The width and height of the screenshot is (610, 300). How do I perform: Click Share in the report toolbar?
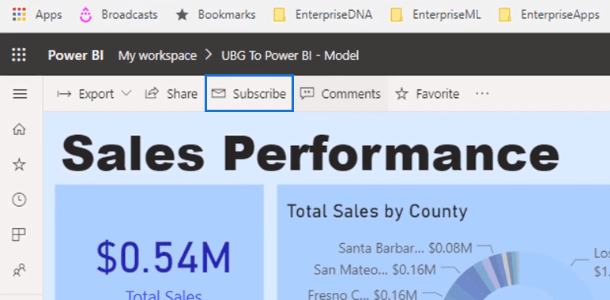click(x=171, y=94)
